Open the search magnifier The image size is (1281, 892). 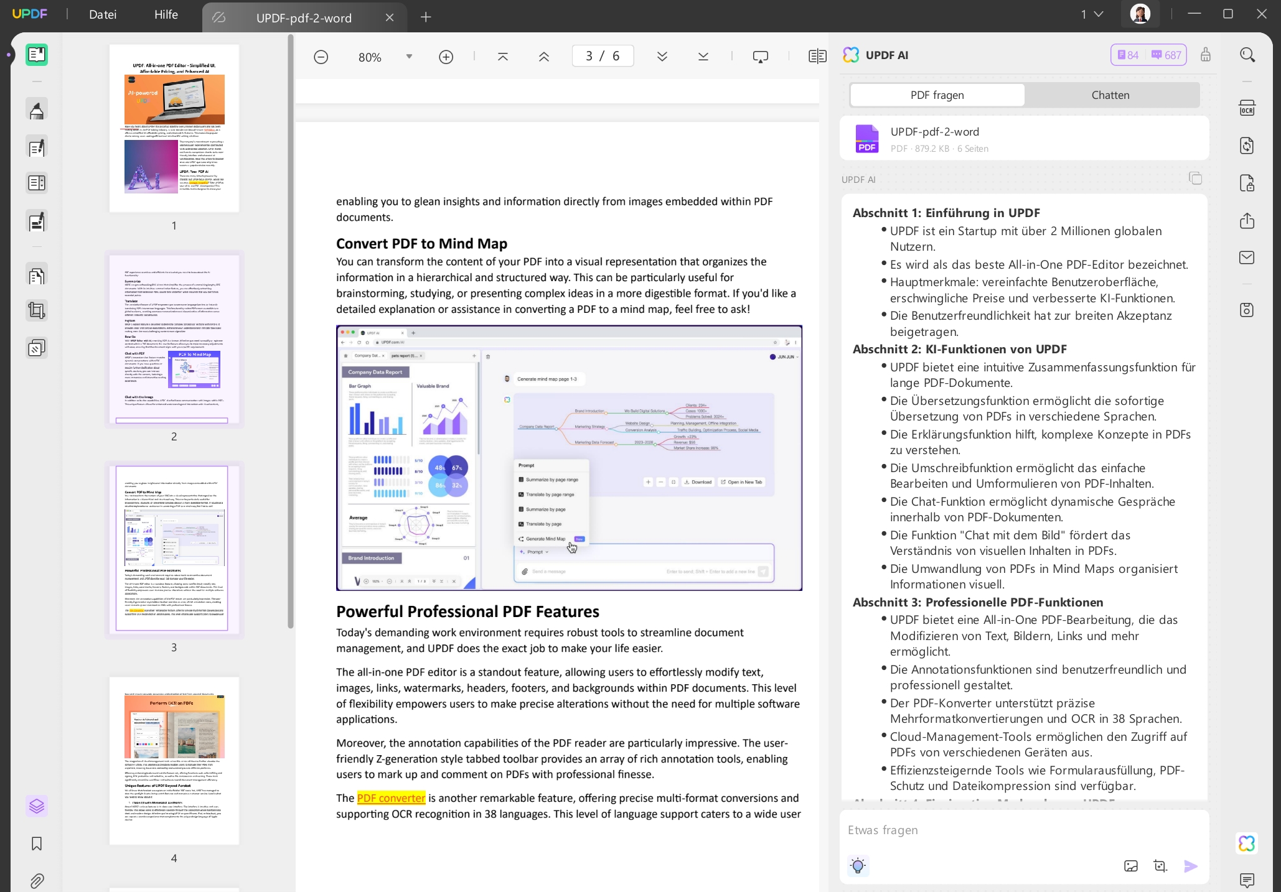pos(1247,55)
